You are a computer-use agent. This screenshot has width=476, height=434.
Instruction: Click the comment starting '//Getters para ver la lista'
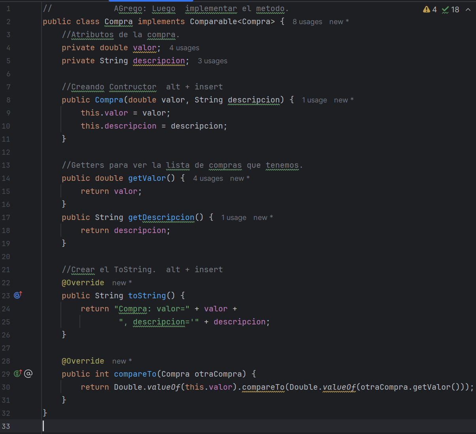pyautogui.click(x=182, y=165)
